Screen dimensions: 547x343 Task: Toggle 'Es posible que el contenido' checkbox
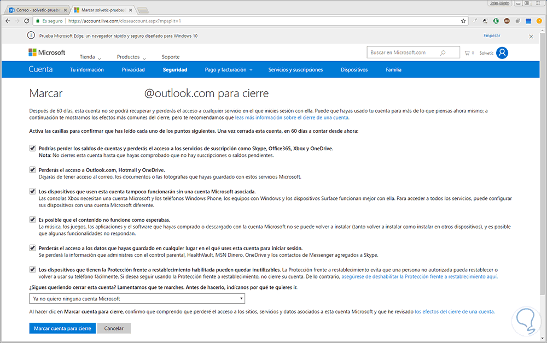click(x=32, y=220)
